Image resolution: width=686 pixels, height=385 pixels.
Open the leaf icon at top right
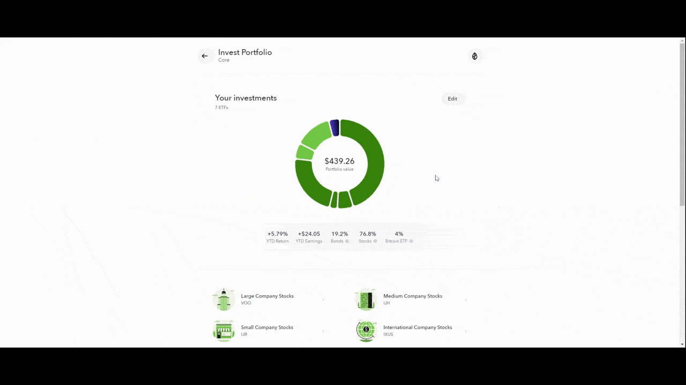point(474,56)
